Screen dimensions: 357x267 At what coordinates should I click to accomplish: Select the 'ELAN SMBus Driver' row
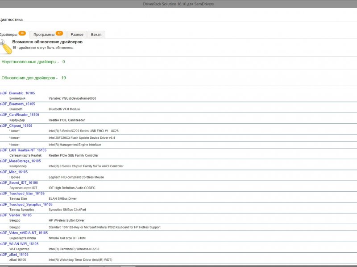coord(62,198)
